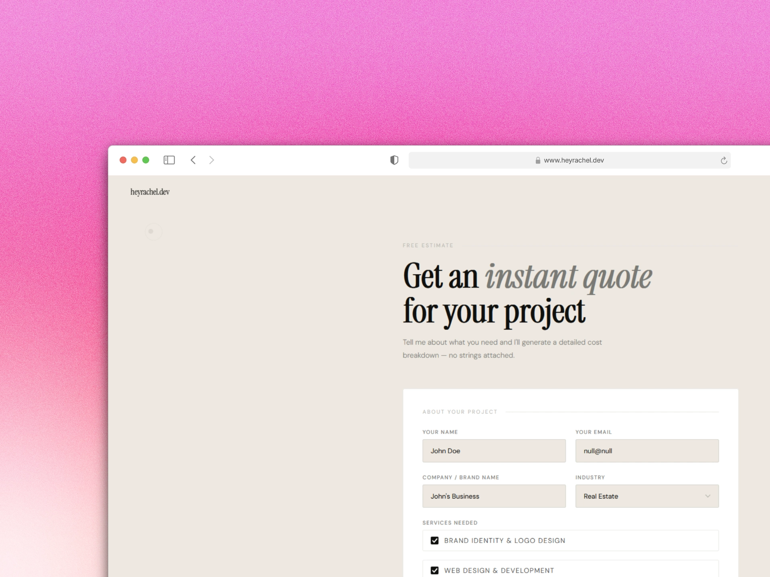Uncheck Web Design & Development checkbox
The height and width of the screenshot is (577, 770).
[x=434, y=570]
